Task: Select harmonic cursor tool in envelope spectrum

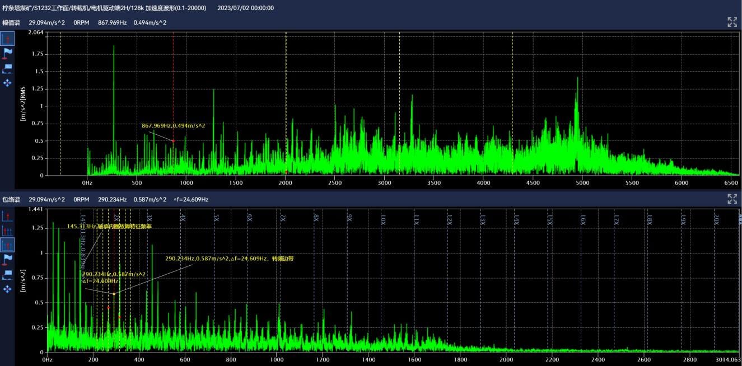Action: tap(7, 231)
